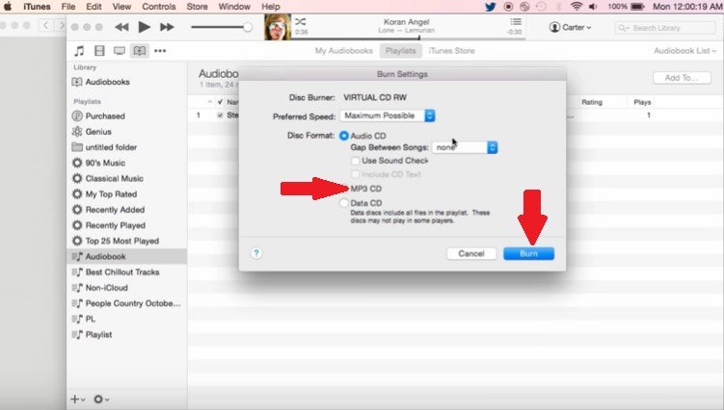724x410 pixels.
Task: Seek in the song progress bar
Action: point(408,38)
